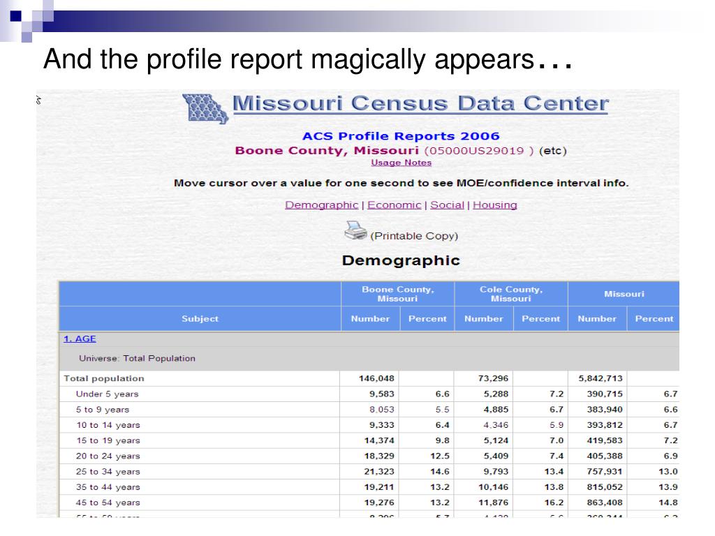The image size is (715, 536).
Task: Click the value 21,323 in Boone column
Action: point(379,471)
